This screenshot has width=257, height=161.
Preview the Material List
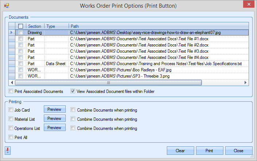(x=54, y=119)
